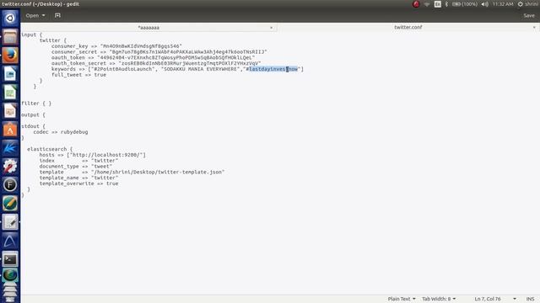Screen dimensions: 540x303
Task: Click the index => "twitter" line
Action: (78, 161)
